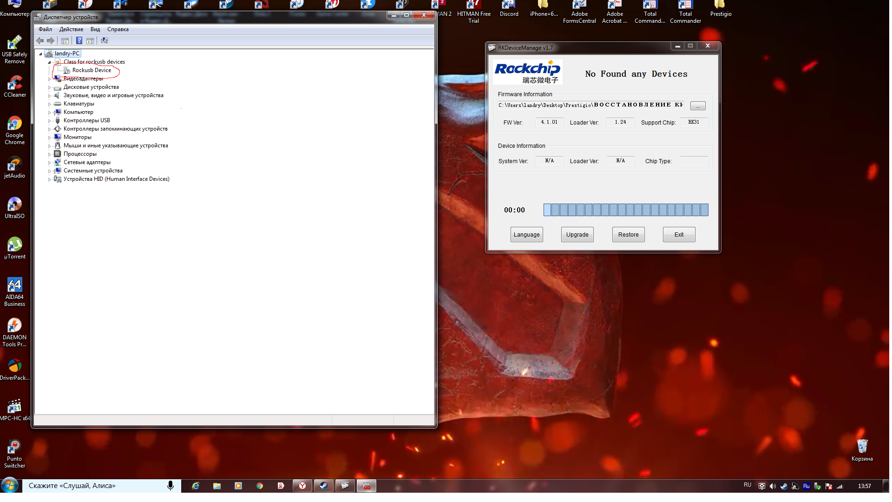Expand the Контроллеры USB node
892x502 pixels.
tap(49, 121)
